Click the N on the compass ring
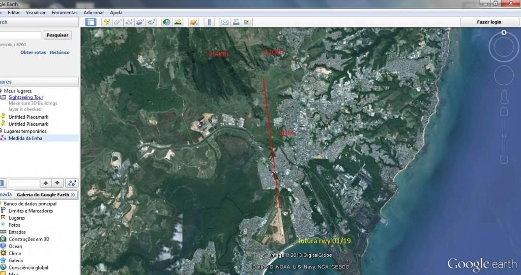The width and height of the screenshot is (521, 275). coord(504,32)
